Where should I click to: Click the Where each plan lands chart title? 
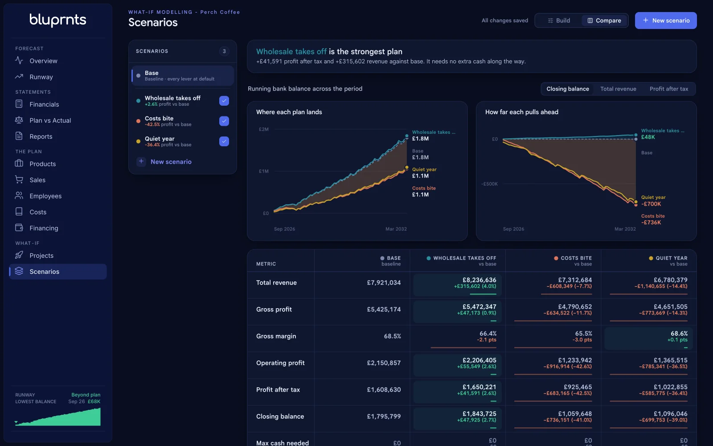(x=289, y=112)
